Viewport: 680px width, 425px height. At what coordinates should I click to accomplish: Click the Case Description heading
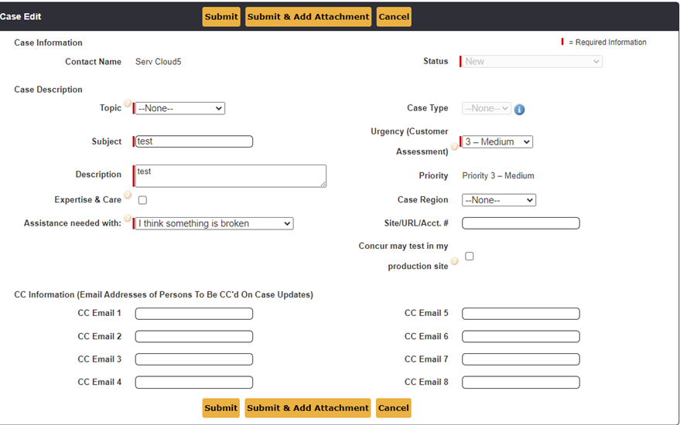(48, 89)
